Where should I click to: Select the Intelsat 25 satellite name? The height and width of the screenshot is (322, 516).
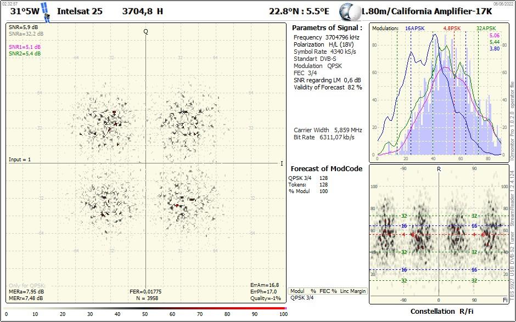coord(80,11)
